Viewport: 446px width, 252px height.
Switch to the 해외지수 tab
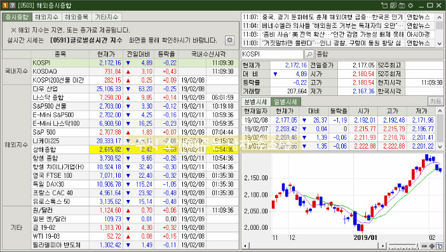pos(46,17)
